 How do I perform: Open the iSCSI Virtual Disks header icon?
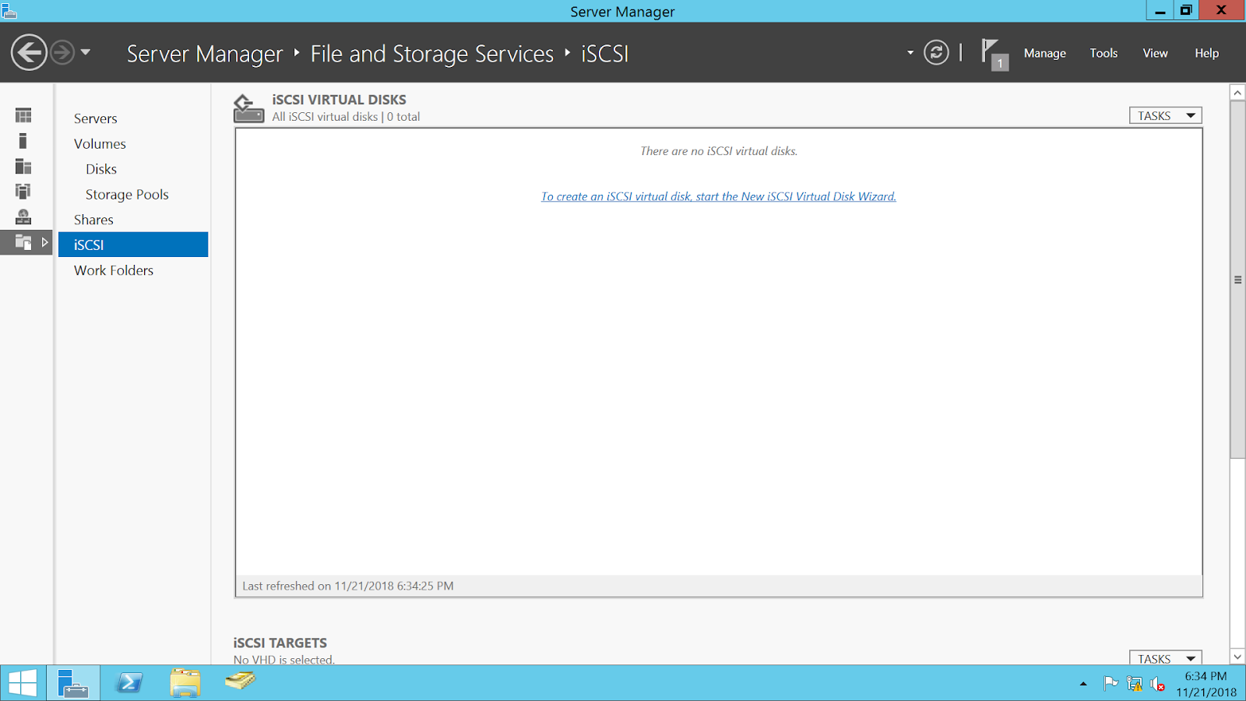coord(248,107)
